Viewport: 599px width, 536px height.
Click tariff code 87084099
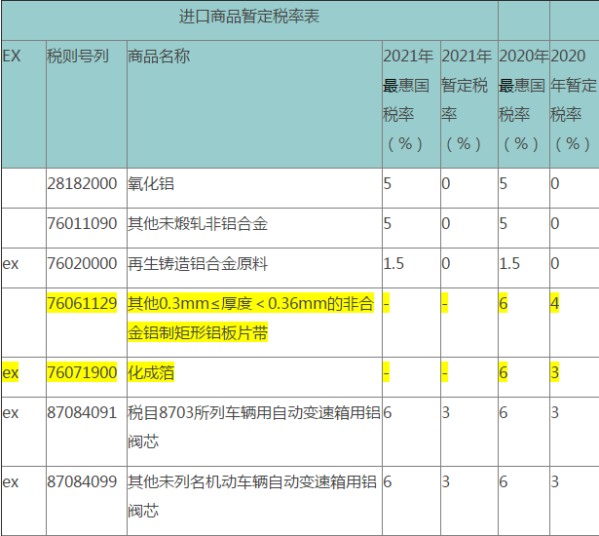82,481
